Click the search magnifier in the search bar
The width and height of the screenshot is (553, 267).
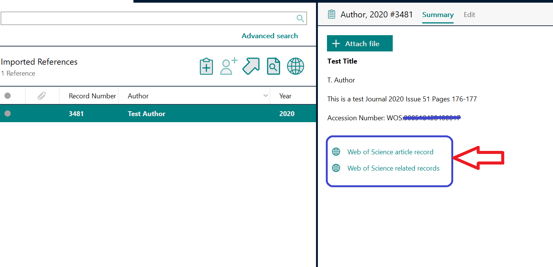click(x=300, y=18)
